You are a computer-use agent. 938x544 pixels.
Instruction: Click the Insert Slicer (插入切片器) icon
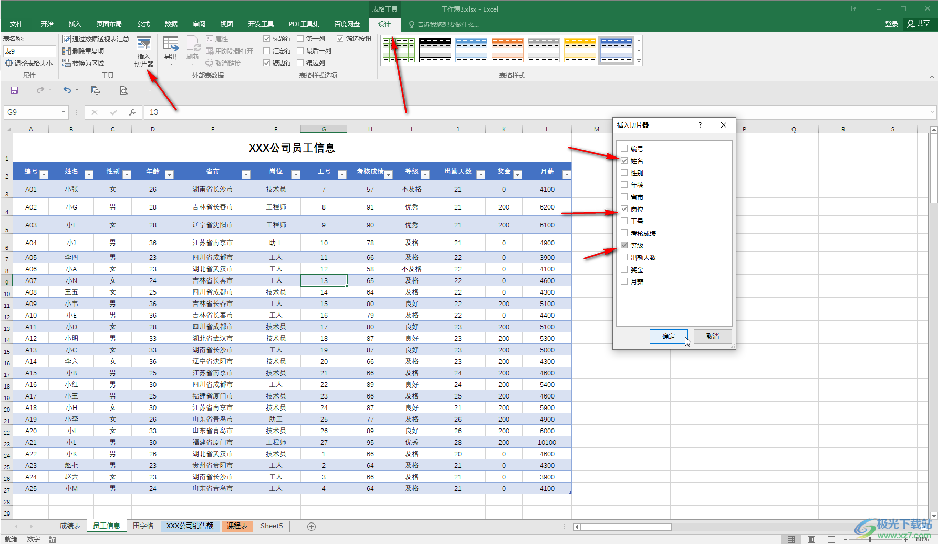point(144,51)
